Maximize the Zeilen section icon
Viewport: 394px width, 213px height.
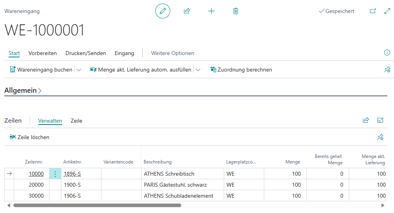coord(380,120)
